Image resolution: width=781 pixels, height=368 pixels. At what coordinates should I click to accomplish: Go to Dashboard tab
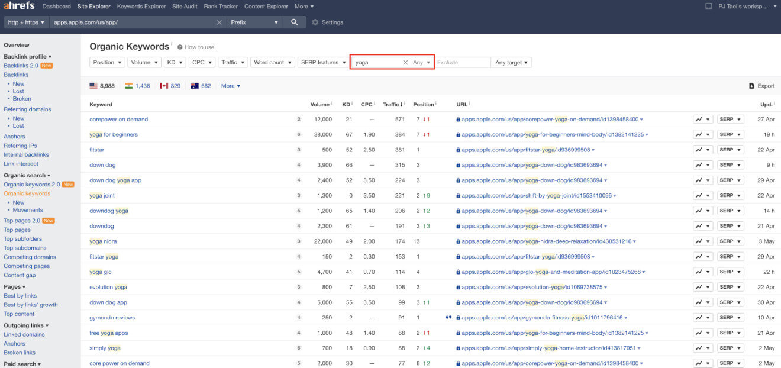56,7
